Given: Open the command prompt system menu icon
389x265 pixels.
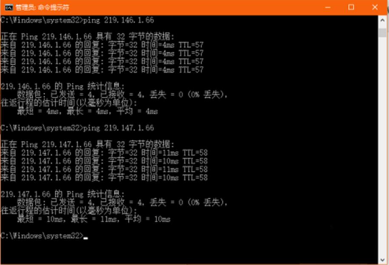Looking at the screenshot, I should coord(9,7).
